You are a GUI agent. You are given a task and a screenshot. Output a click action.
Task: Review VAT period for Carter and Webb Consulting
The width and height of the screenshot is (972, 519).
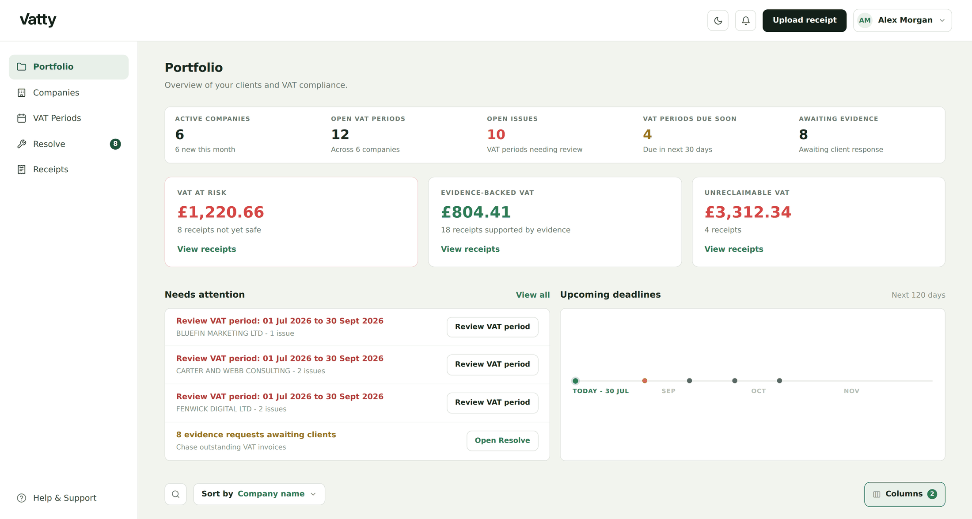(x=492, y=364)
